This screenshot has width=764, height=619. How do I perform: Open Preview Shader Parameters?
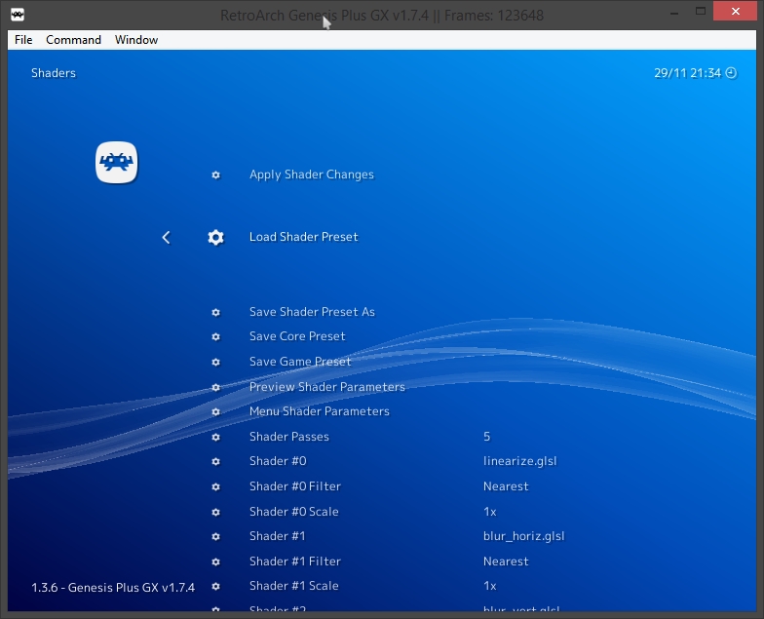click(327, 387)
